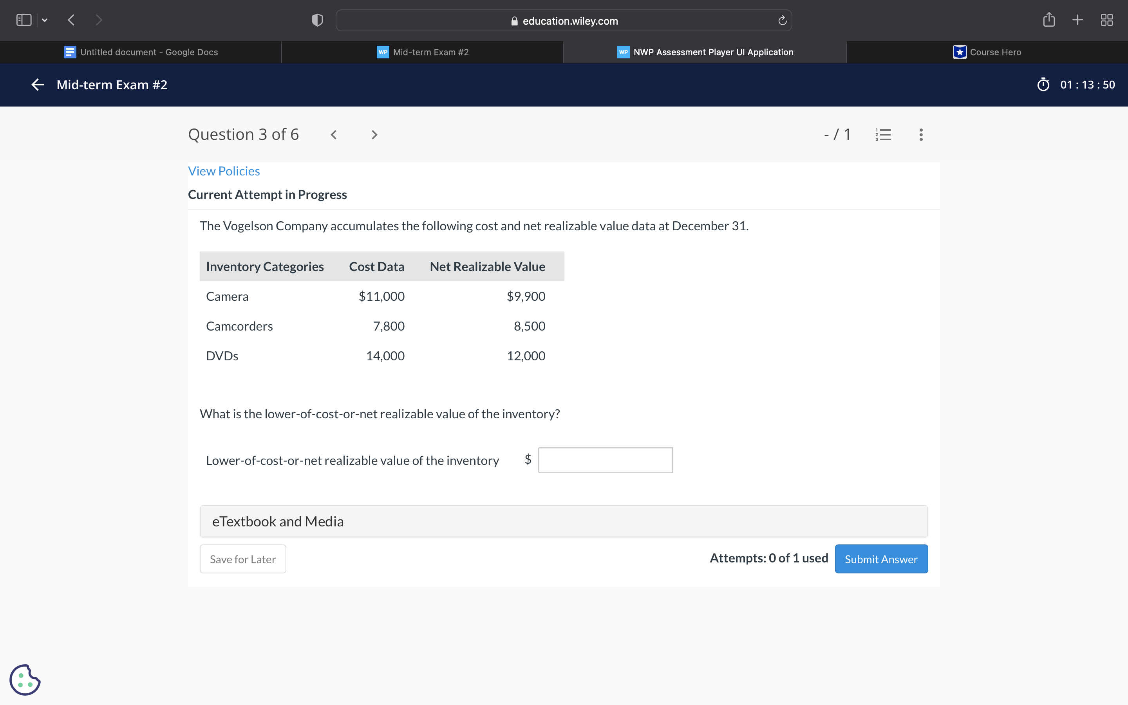This screenshot has height=705, width=1128.
Task: Click the privacy shield icon
Action: point(317,20)
